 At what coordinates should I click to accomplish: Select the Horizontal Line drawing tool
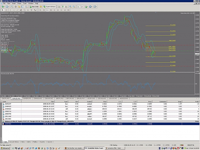(x=14, y=10)
